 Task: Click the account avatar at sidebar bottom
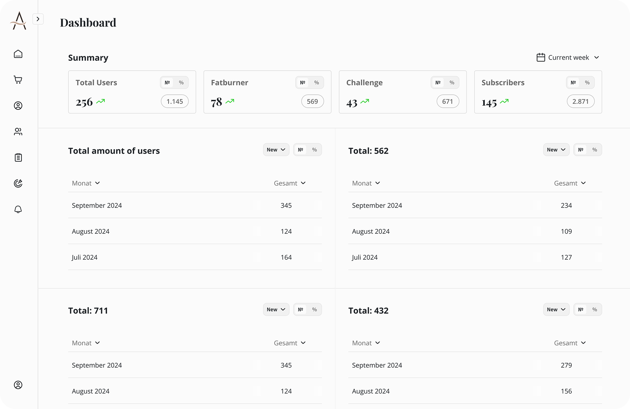coord(18,385)
